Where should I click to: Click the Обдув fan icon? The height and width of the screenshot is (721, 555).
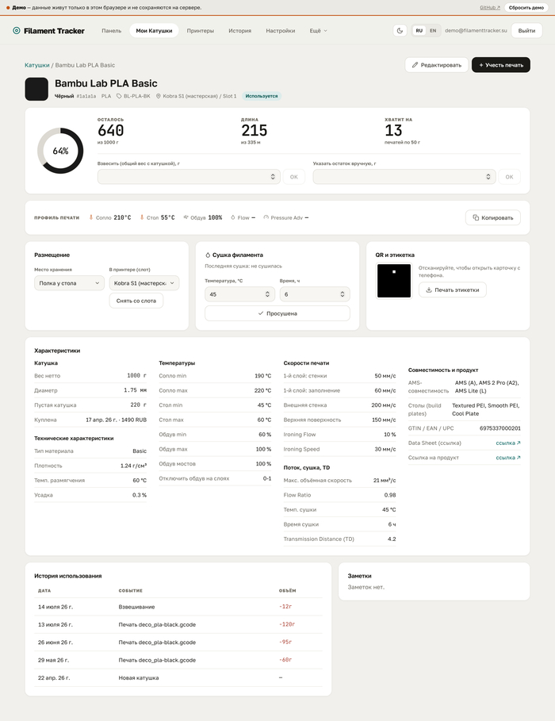point(186,217)
